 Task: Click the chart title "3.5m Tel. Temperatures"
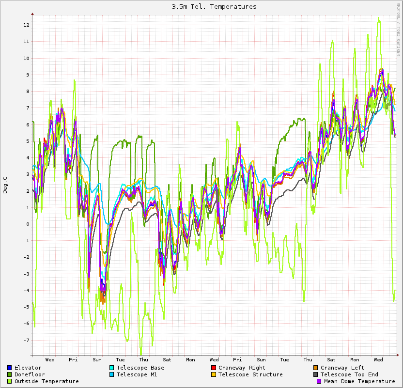pos(214,7)
